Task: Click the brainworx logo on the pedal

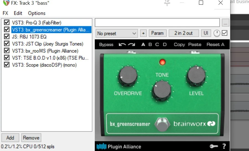Action: pos(194,124)
